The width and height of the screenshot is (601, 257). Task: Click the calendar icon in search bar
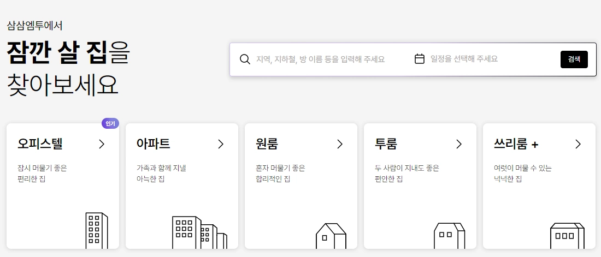pyautogui.click(x=420, y=59)
